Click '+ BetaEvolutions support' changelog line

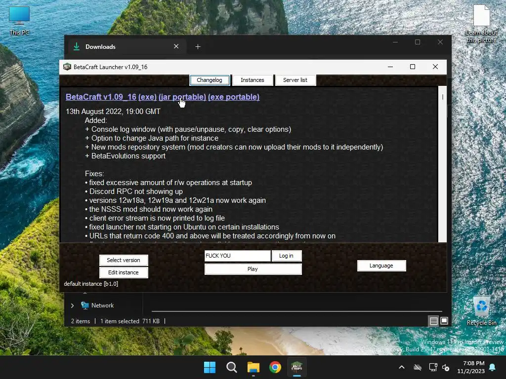coord(125,156)
